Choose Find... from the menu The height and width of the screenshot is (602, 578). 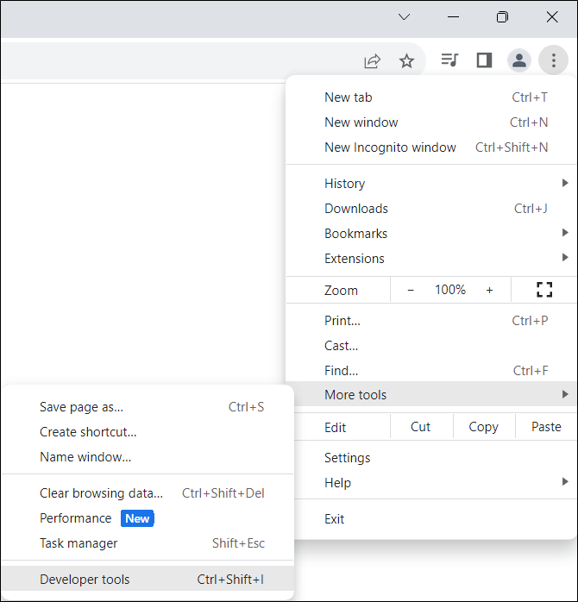click(431, 371)
